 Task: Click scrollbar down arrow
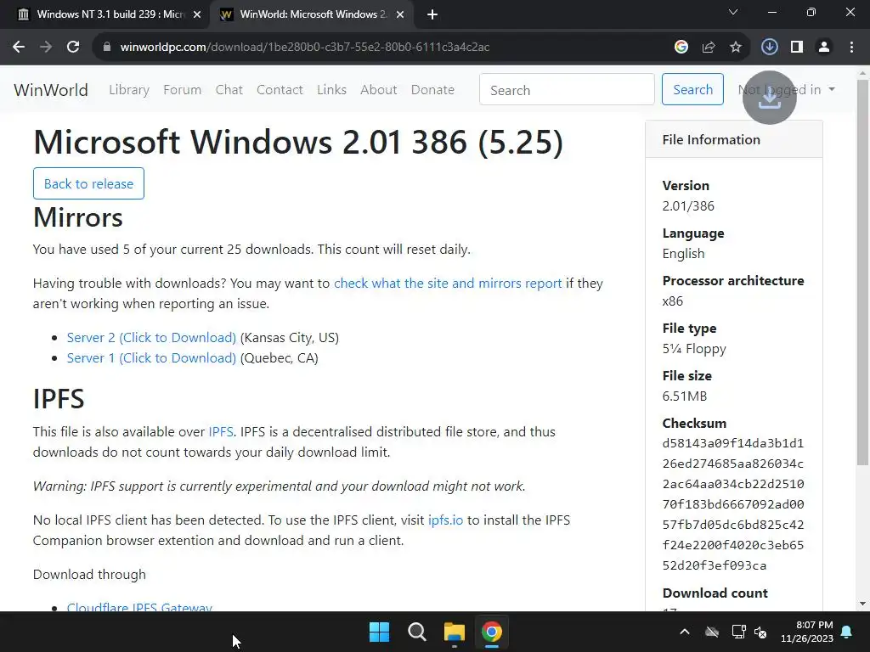(863, 604)
